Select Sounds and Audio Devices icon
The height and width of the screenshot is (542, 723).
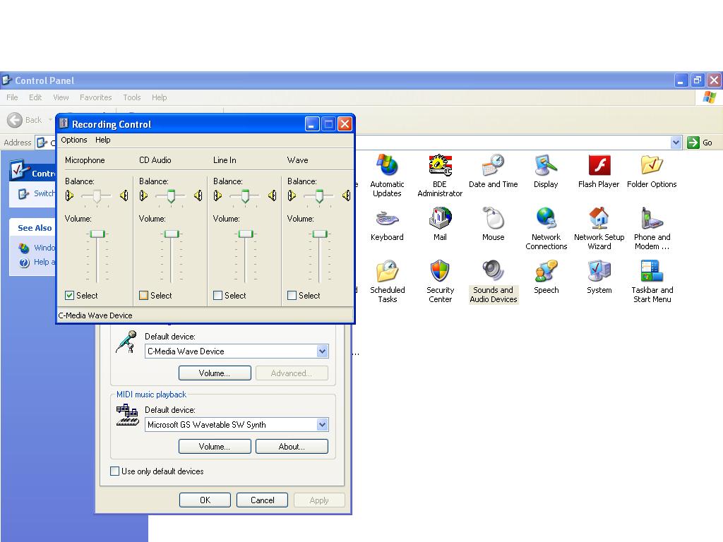click(x=493, y=282)
